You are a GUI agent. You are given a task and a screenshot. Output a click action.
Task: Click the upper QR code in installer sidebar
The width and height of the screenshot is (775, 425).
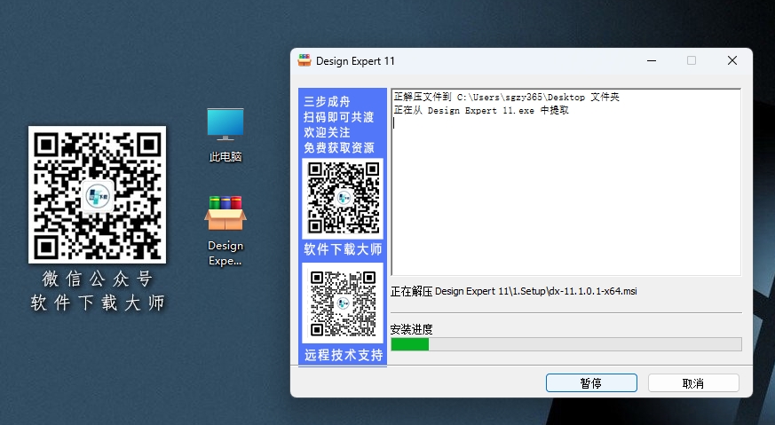pos(343,198)
